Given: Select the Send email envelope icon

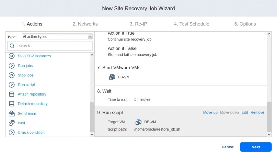Looking at the screenshot, I should tap(11, 113).
